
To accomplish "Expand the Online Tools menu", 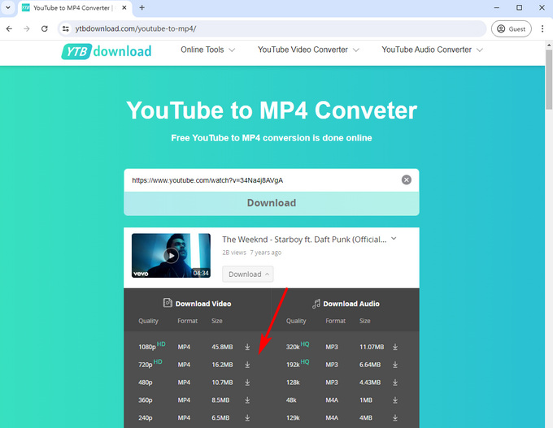I will 207,50.
